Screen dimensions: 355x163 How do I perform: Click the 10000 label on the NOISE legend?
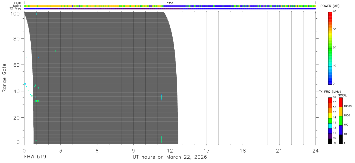pyautogui.click(x=348, y=106)
